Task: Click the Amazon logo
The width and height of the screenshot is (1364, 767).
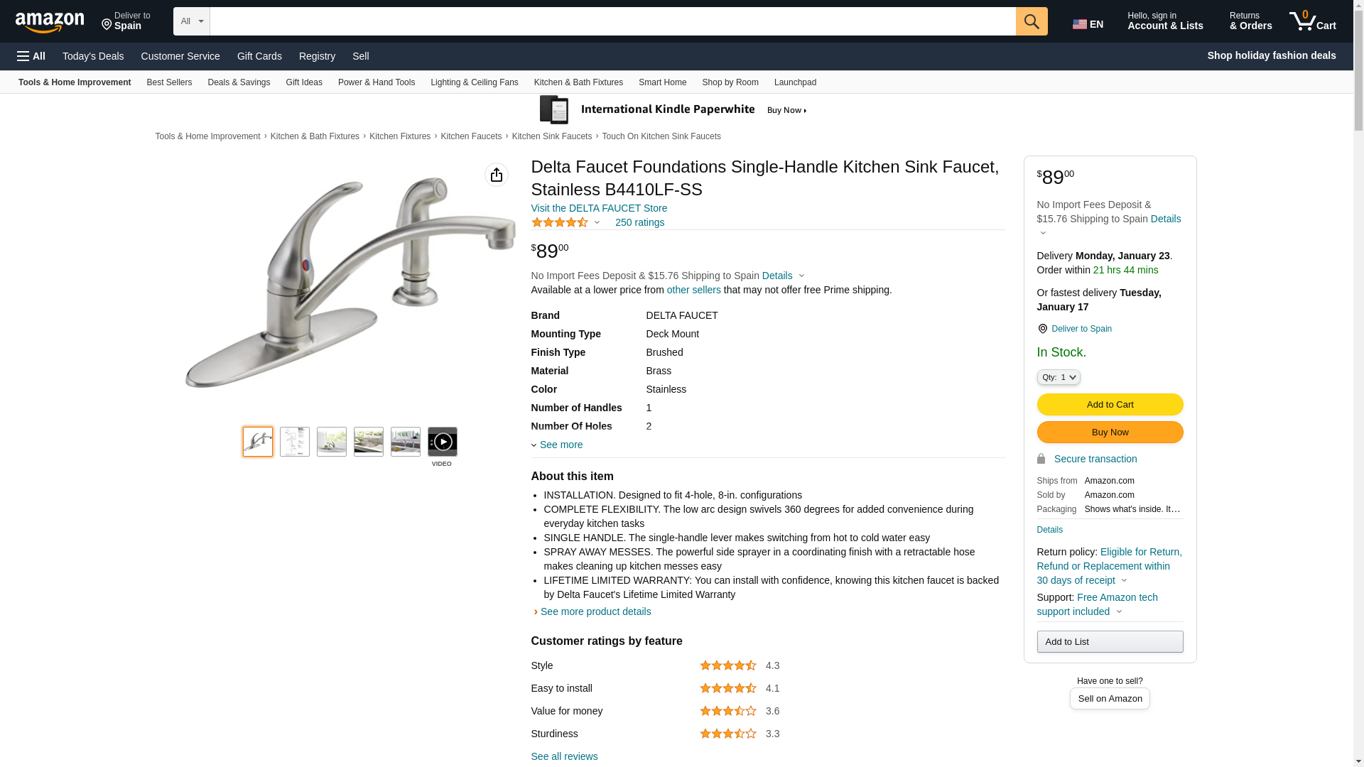Action: click(50, 23)
